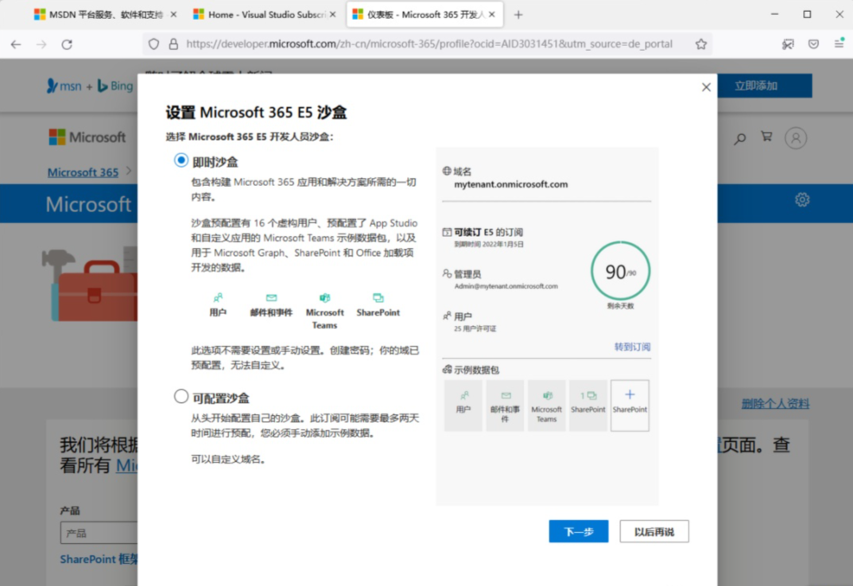The image size is (853, 586).
Task: Click the Microsoft logo in page header
Action: pos(87,137)
